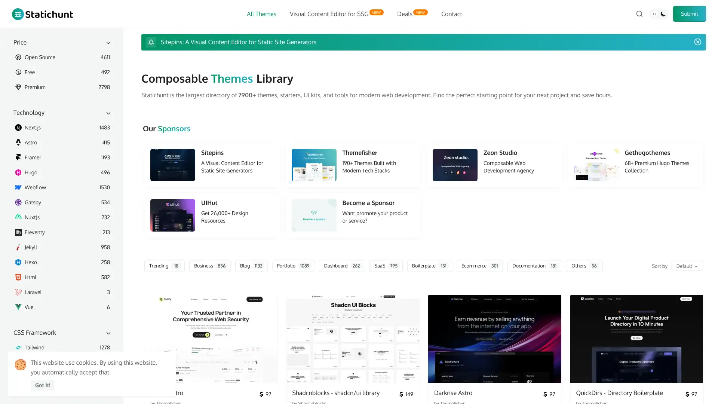Open the Gethugothemes sponsor card
This screenshot has width=718, height=404.
635,165
